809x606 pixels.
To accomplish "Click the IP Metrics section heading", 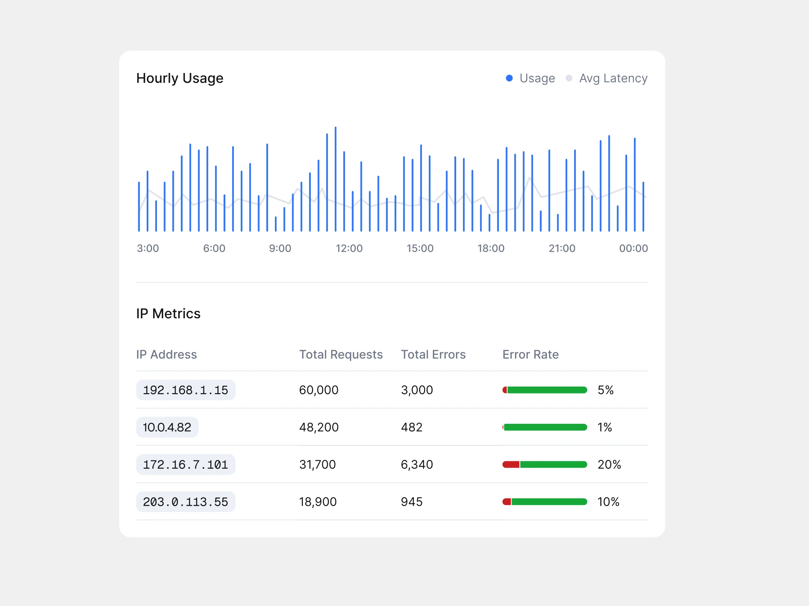I will click(x=169, y=313).
